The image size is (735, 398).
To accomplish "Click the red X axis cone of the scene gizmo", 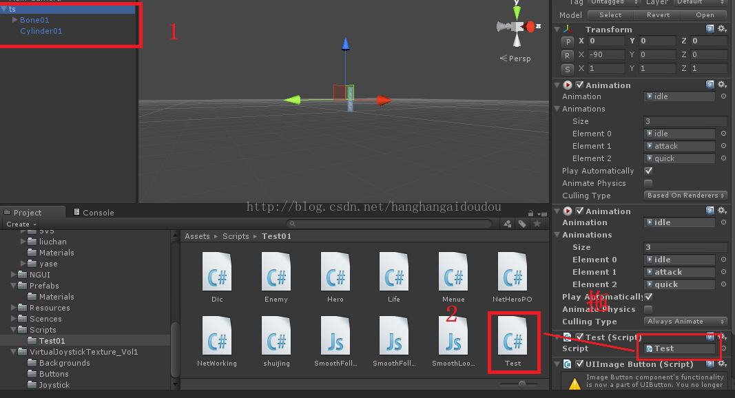I will [x=529, y=27].
